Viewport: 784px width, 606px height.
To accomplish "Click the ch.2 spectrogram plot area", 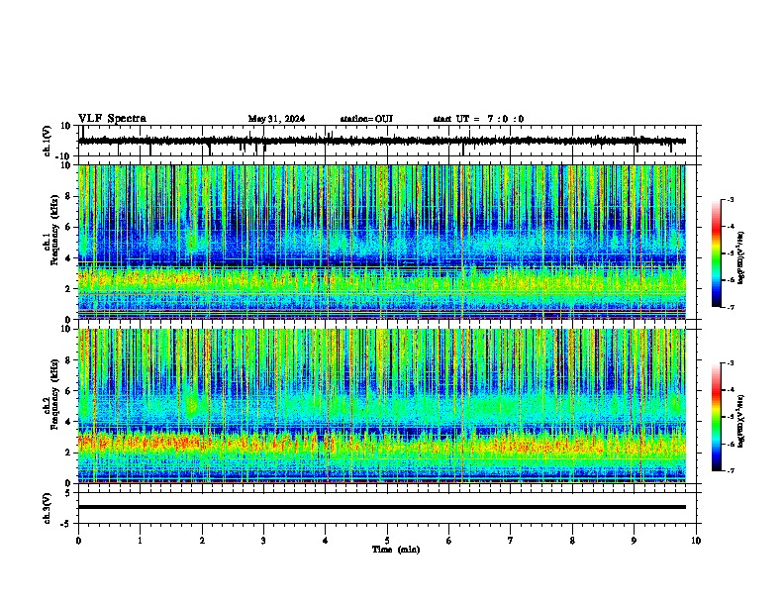I will click(382, 406).
